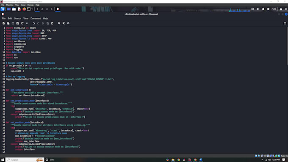Click the Open file toolbar icon
This screenshot has height=162, width=288.
8,23
